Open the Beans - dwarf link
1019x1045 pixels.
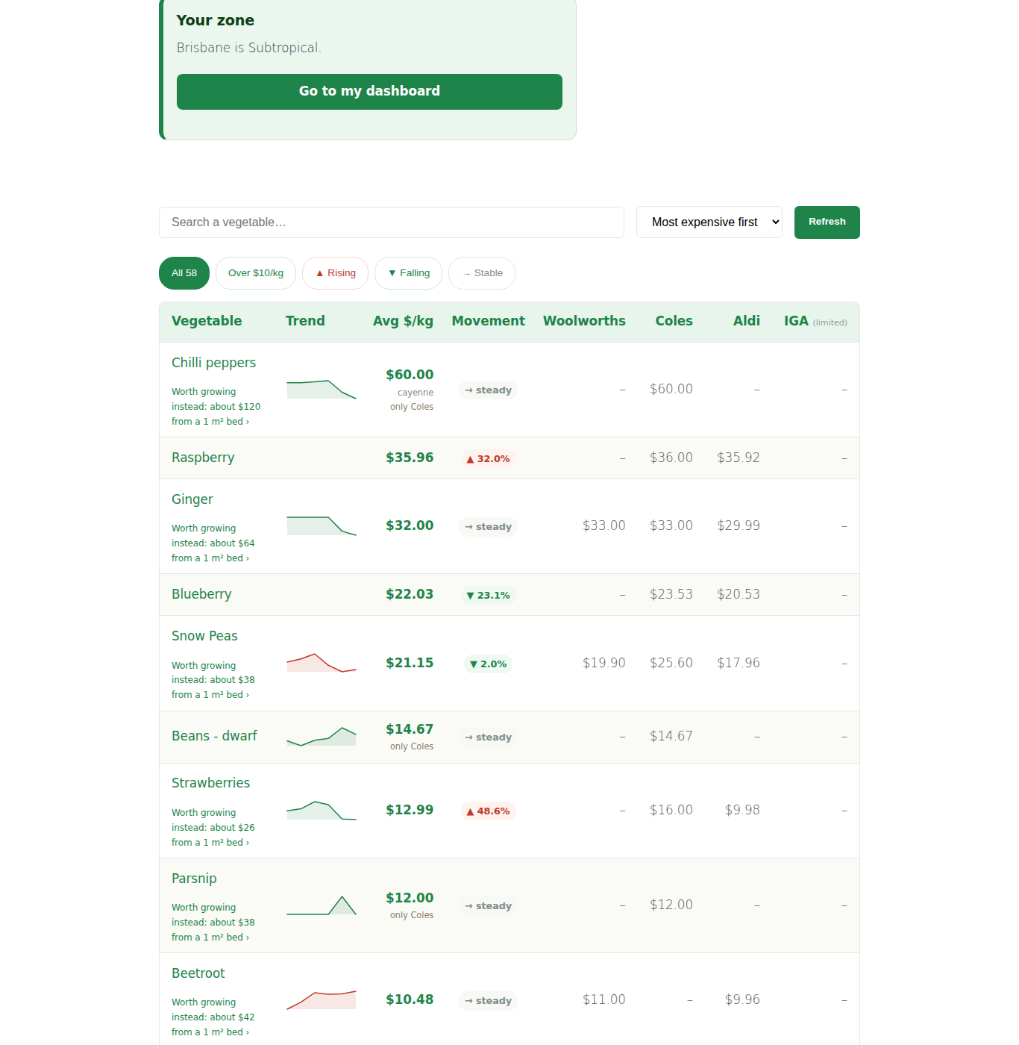click(214, 736)
